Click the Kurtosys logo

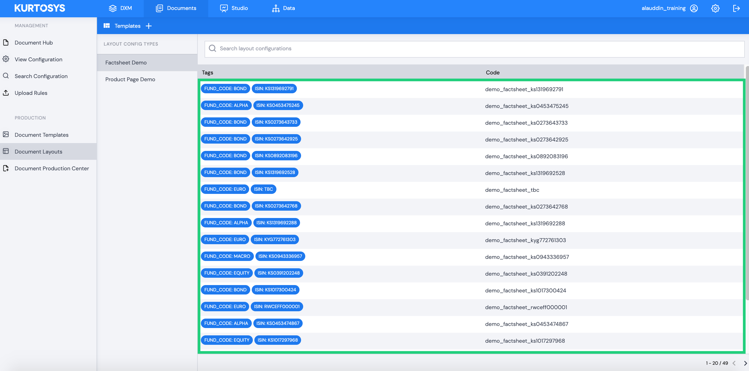pyautogui.click(x=40, y=8)
